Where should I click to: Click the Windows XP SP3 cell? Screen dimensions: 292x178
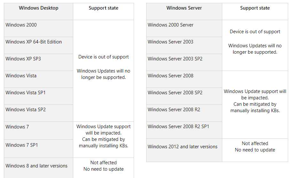coord(23,59)
